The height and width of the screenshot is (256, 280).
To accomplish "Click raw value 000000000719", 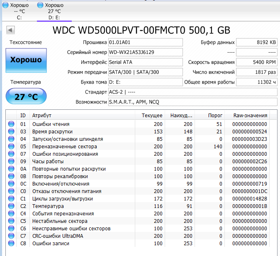I will (x=249, y=184).
